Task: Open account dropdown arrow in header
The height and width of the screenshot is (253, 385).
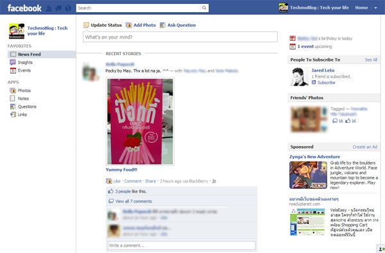Action: (x=375, y=8)
